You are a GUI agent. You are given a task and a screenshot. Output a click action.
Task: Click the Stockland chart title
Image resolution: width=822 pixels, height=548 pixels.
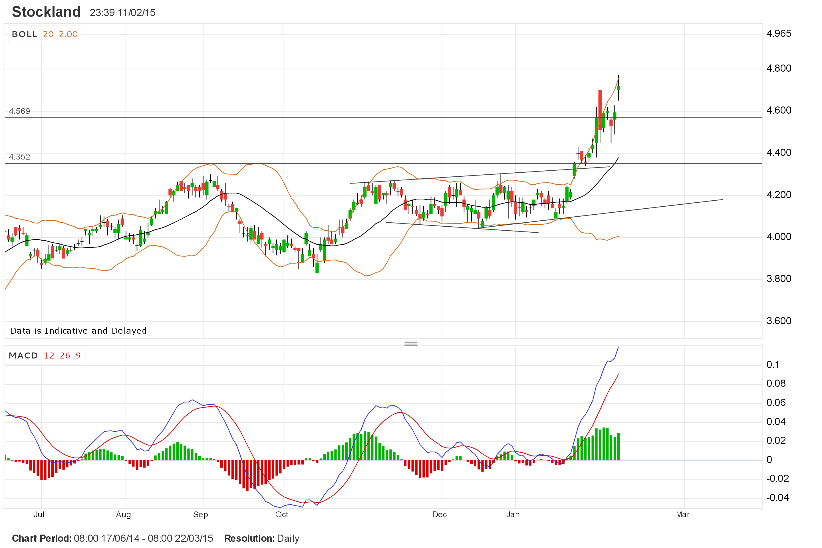click(46, 12)
